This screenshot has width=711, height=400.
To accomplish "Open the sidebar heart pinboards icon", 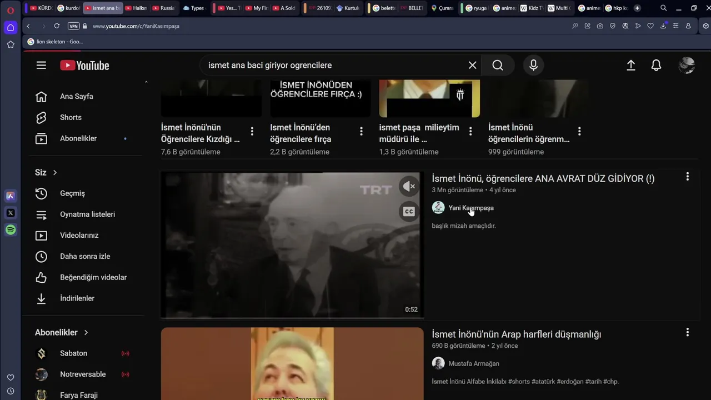I will 11,378.
